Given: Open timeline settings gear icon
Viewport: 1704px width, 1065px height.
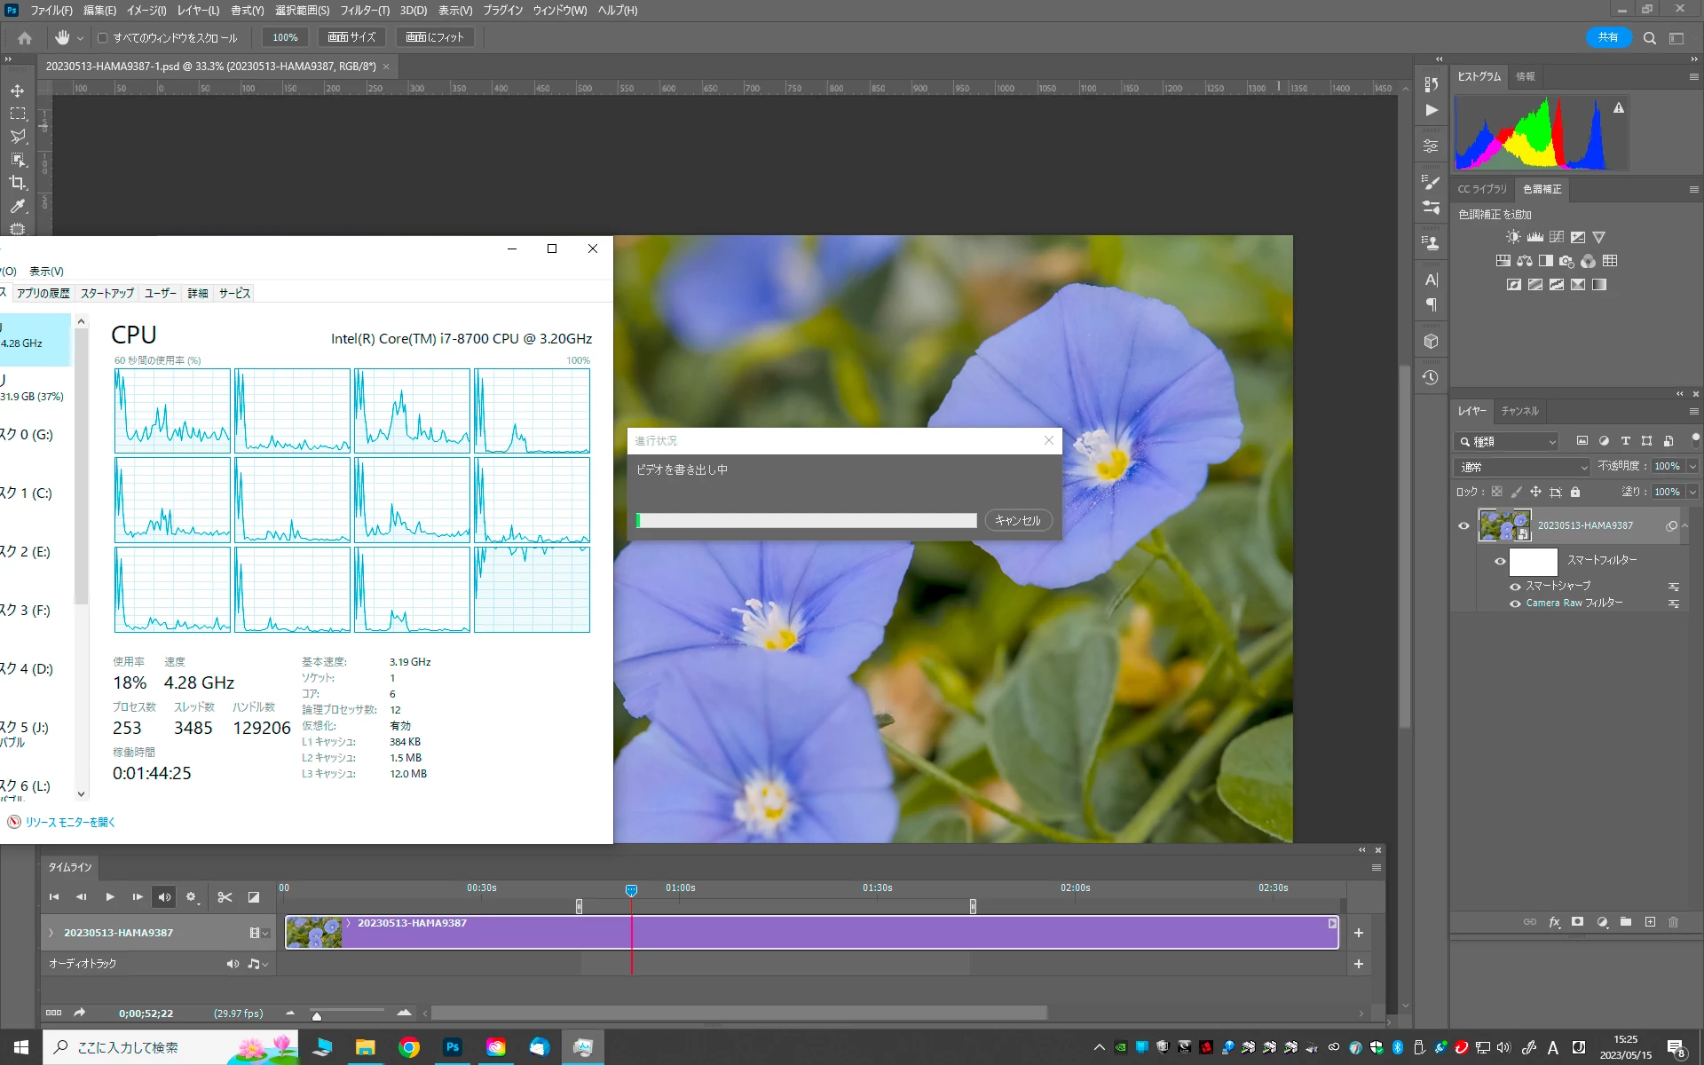Looking at the screenshot, I should point(191,897).
